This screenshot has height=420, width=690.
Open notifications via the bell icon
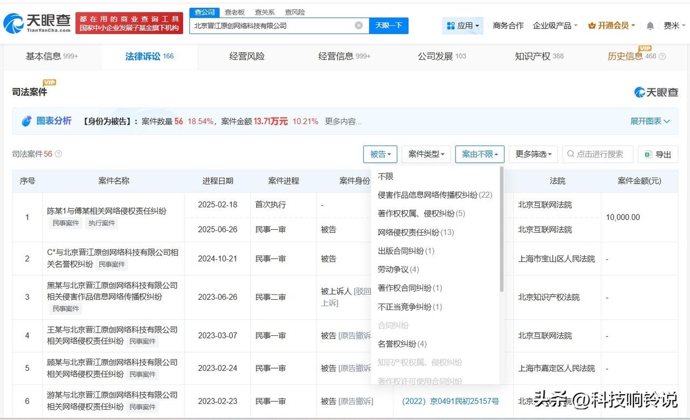point(650,25)
